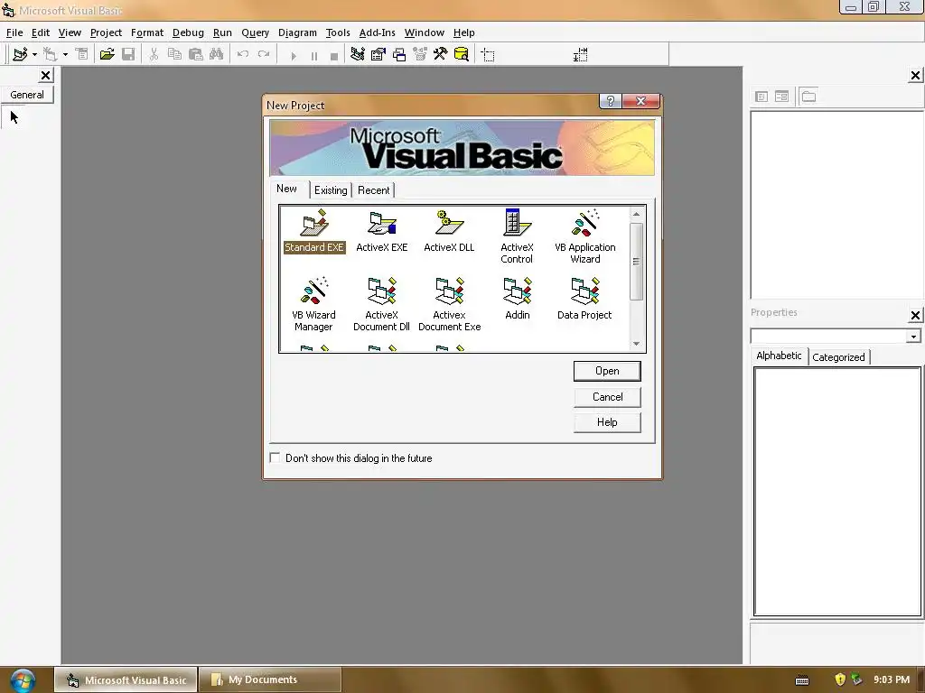The width and height of the screenshot is (925, 693).
Task: Select VB Wizard Manager project type
Action: (x=313, y=304)
